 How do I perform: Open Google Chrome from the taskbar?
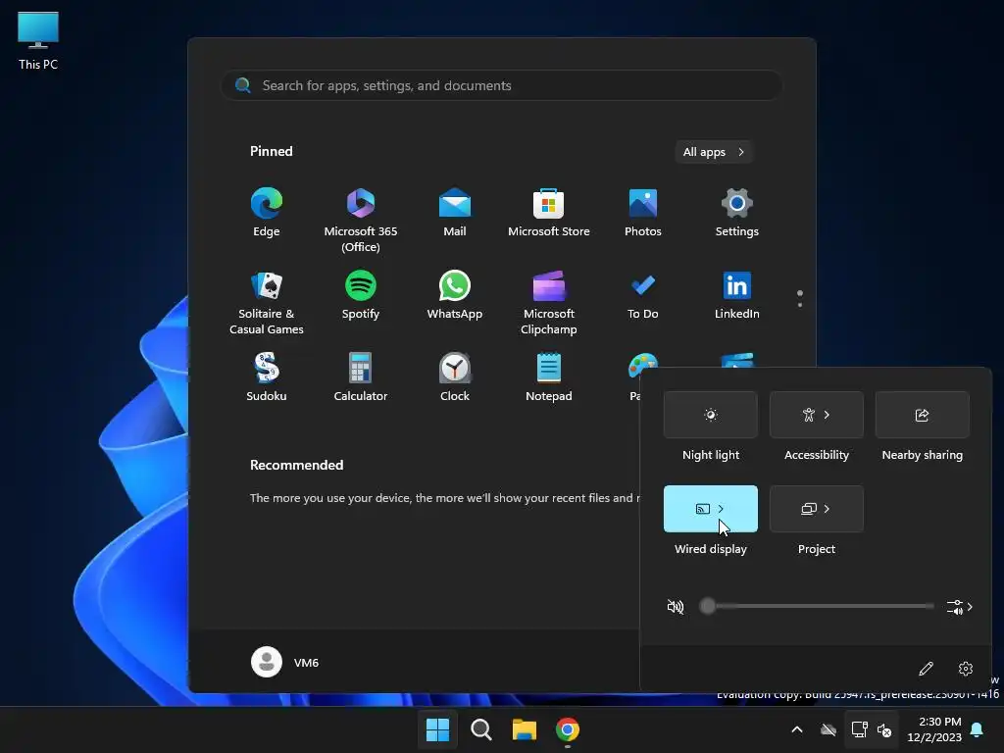[568, 729]
